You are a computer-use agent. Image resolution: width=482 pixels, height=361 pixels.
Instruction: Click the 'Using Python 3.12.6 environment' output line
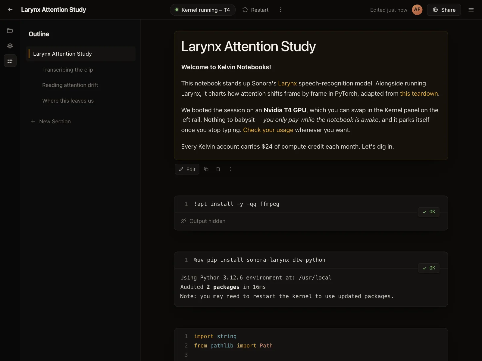[256, 278]
